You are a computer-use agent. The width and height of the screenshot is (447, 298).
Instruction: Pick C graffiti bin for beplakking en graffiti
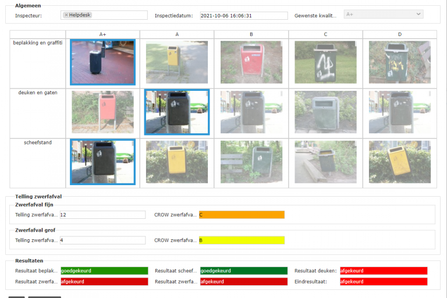pos(325,62)
